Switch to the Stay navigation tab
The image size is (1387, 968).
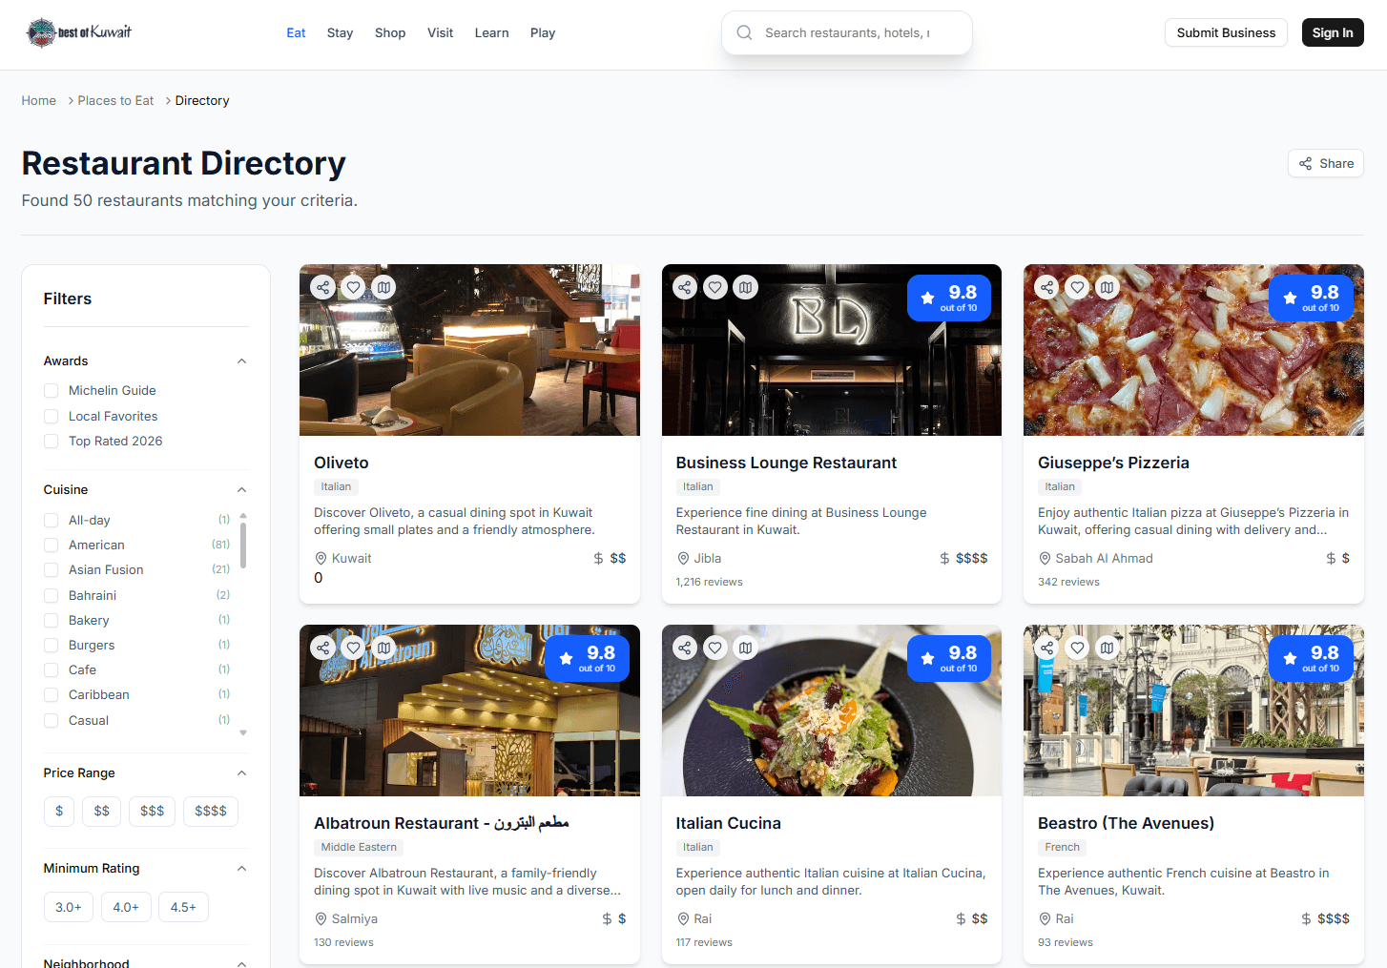point(340,32)
